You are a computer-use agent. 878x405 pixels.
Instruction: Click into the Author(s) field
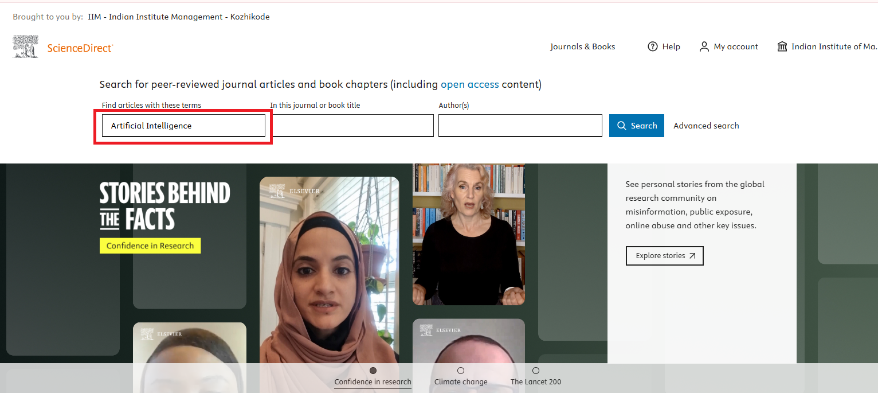pos(520,126)
